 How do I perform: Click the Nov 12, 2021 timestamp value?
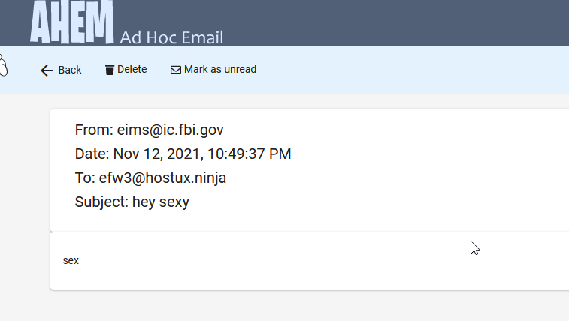202,154
